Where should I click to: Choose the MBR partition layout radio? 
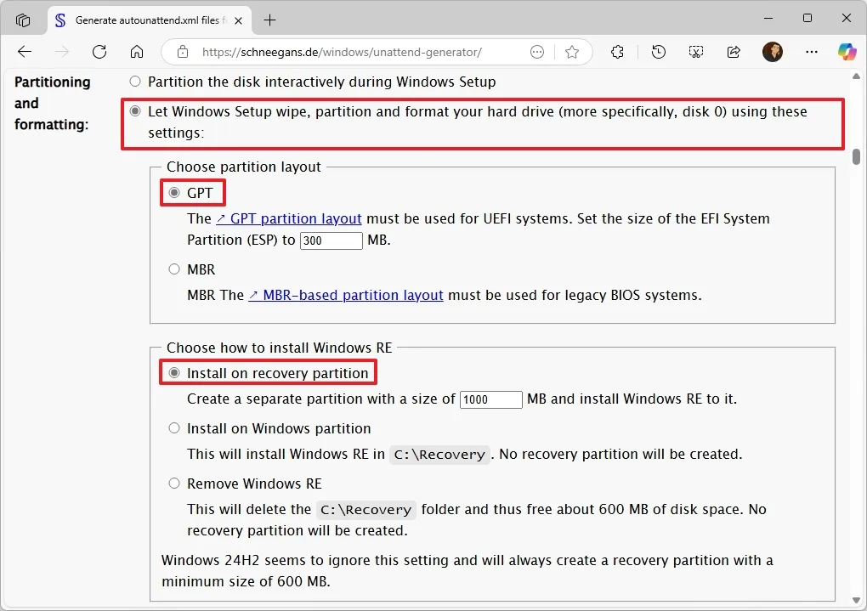click(x=174, y=269)
